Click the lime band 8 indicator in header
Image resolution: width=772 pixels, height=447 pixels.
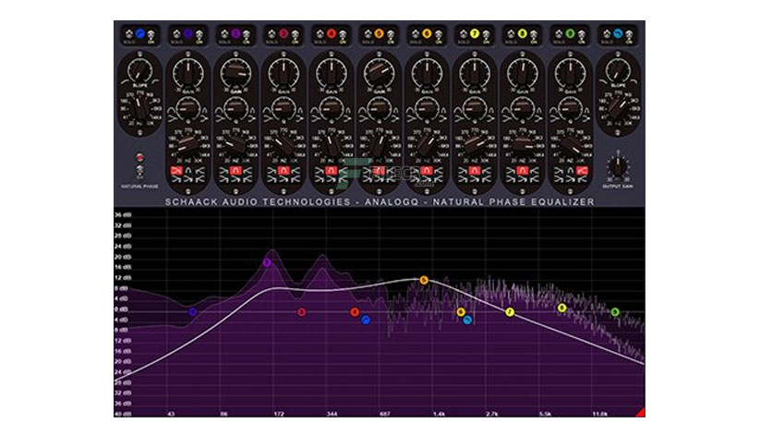click(523, 34)
